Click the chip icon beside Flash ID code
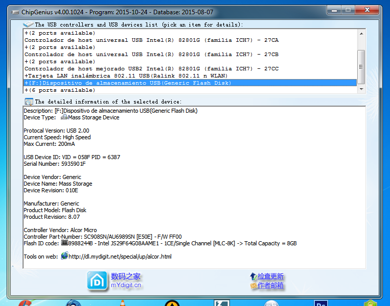Screen dimensions: 390x306 [64, 243]
